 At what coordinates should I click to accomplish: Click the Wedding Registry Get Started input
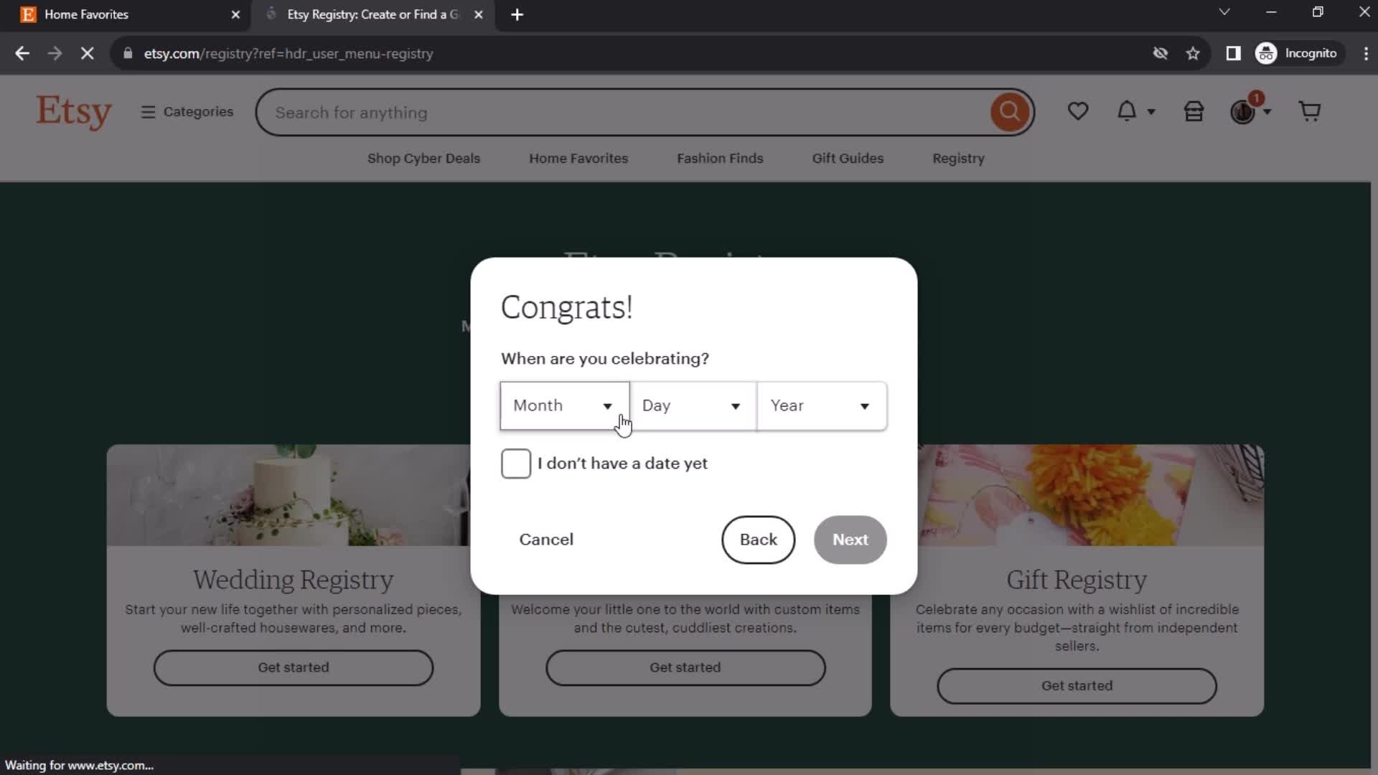pos(294,667)
